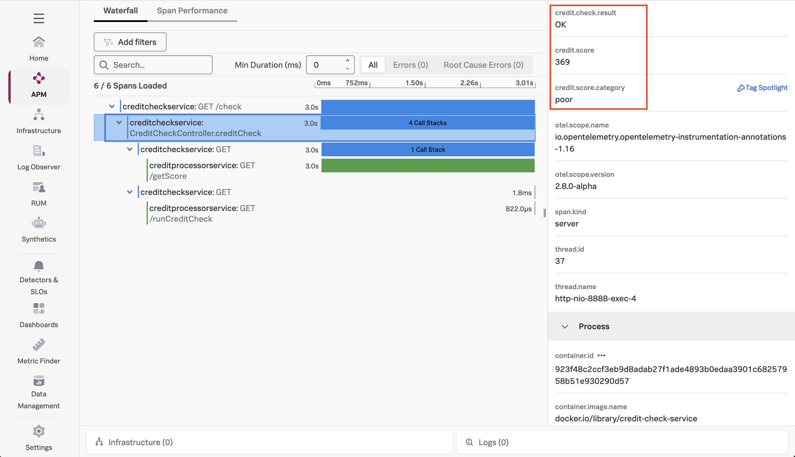Select the Waterfall tab
The image size is (795, 457).
121,11
